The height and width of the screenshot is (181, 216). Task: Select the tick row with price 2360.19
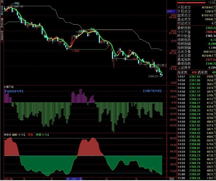tap(197, 163)
